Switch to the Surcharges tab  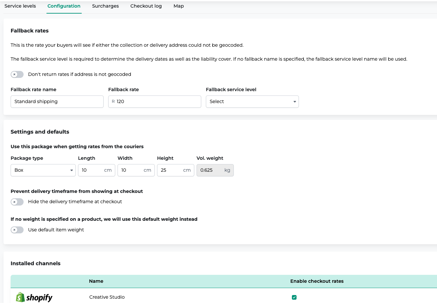point(105,6)
